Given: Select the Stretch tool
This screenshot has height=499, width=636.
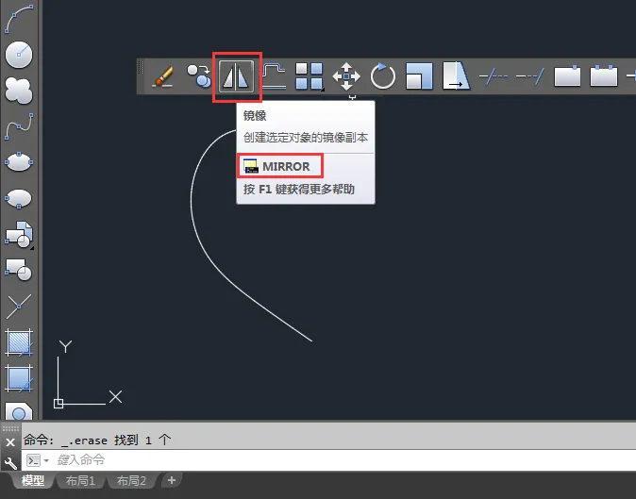Looking at the screenshot, I should tap(456, 75).
